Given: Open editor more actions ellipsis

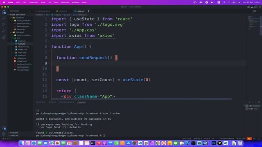Looking at the screenshot, I should tap(258, 11).
